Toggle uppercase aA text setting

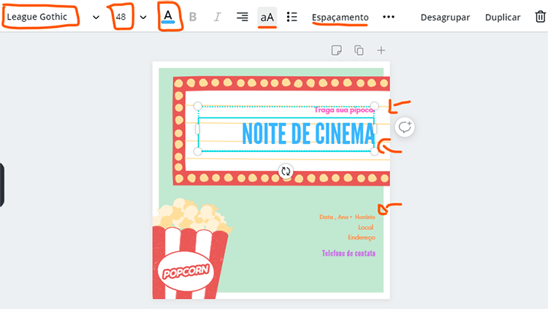click(267, 17)
